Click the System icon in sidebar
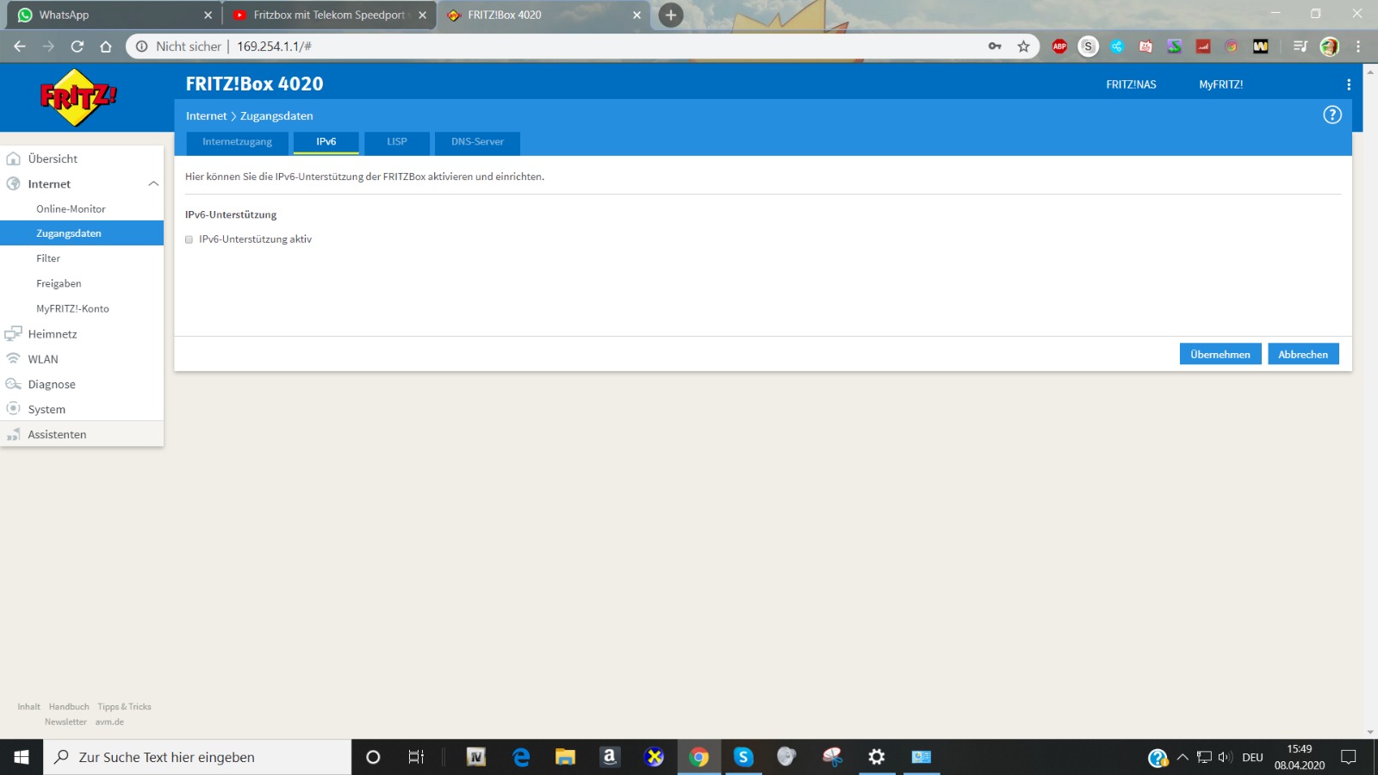Image resolution: width=1378 pixels, height=775 pixels. (x=13, y=409)
